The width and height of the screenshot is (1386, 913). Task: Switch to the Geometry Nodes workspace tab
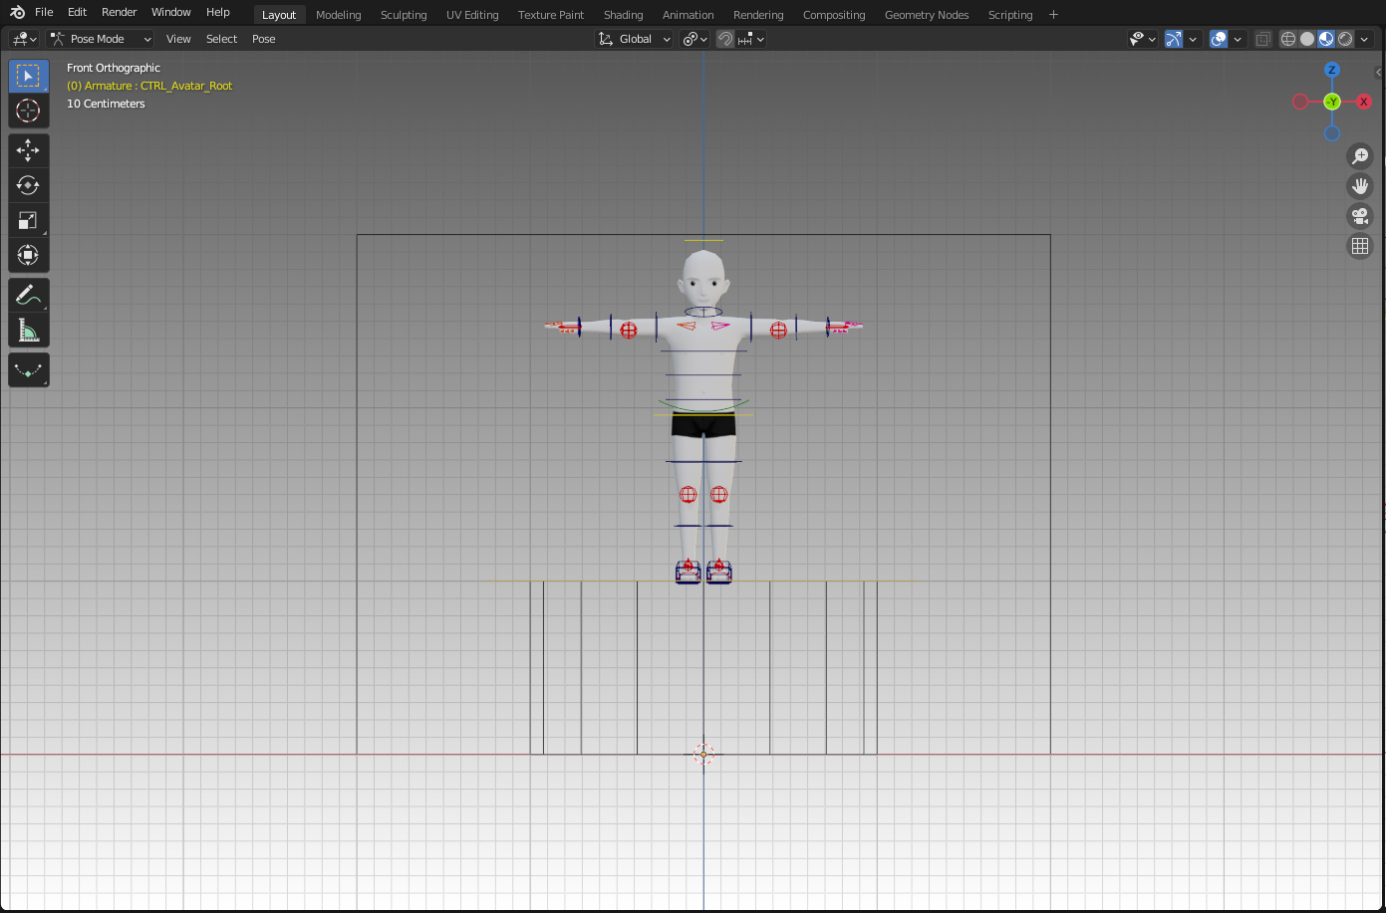click(927, 15)
